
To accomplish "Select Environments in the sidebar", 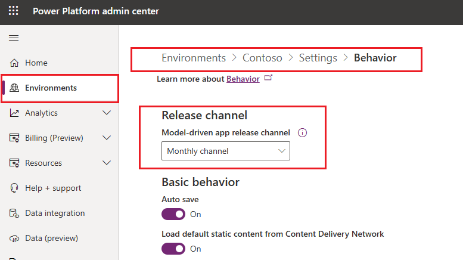I will point(51,88).
